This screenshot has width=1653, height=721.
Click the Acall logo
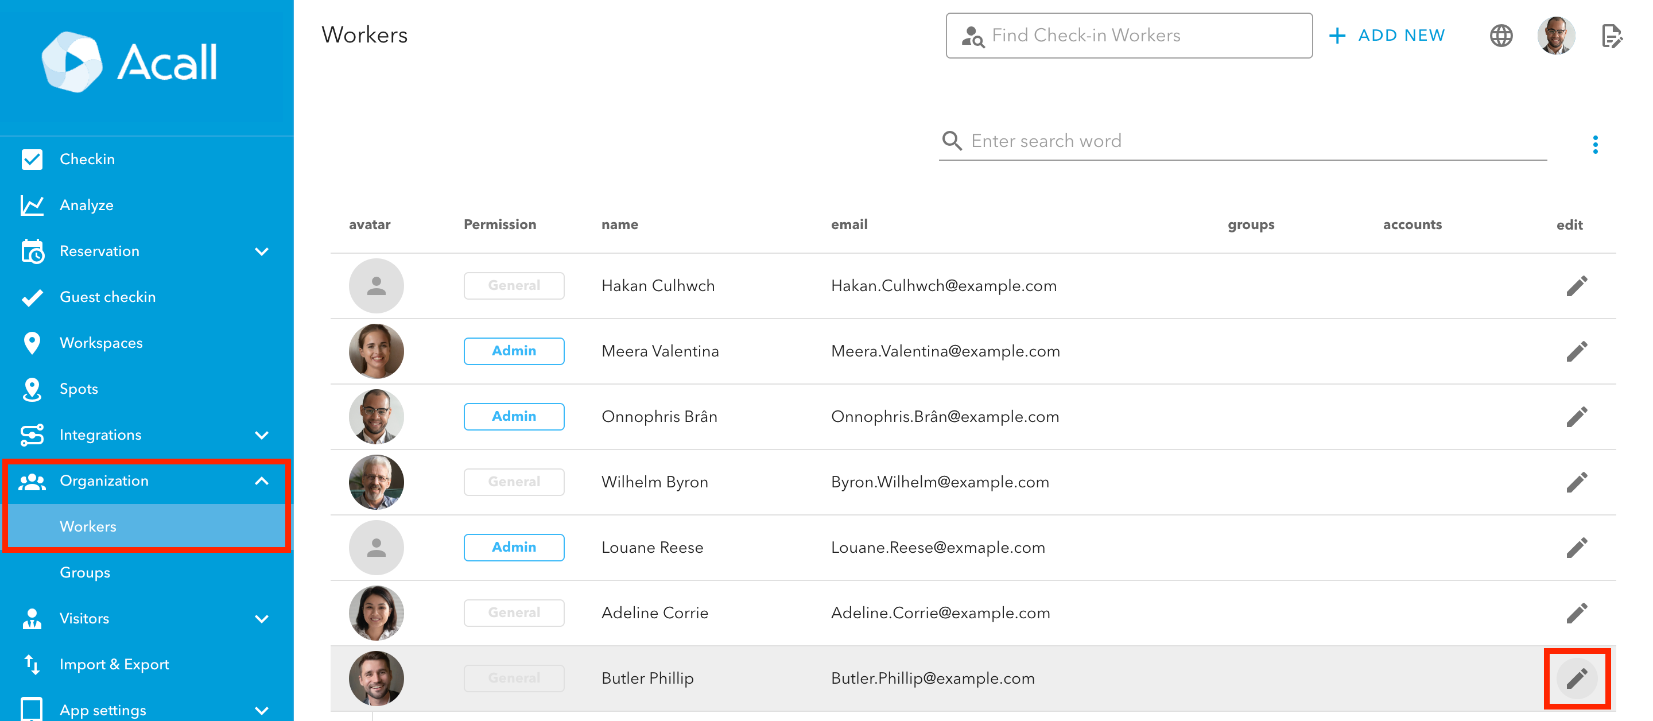pos(129,62)
